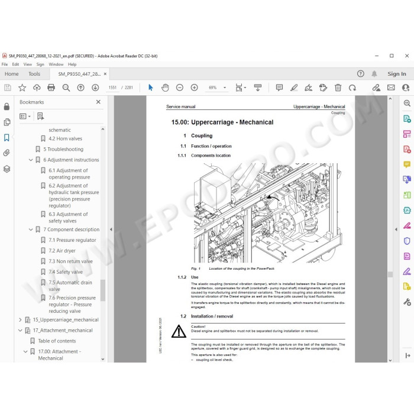Image resolution: width=414 pixels, height=414 pixels.
Task: Delete with the trash icon
Action: pyautogui.click(x=338, y=88)
